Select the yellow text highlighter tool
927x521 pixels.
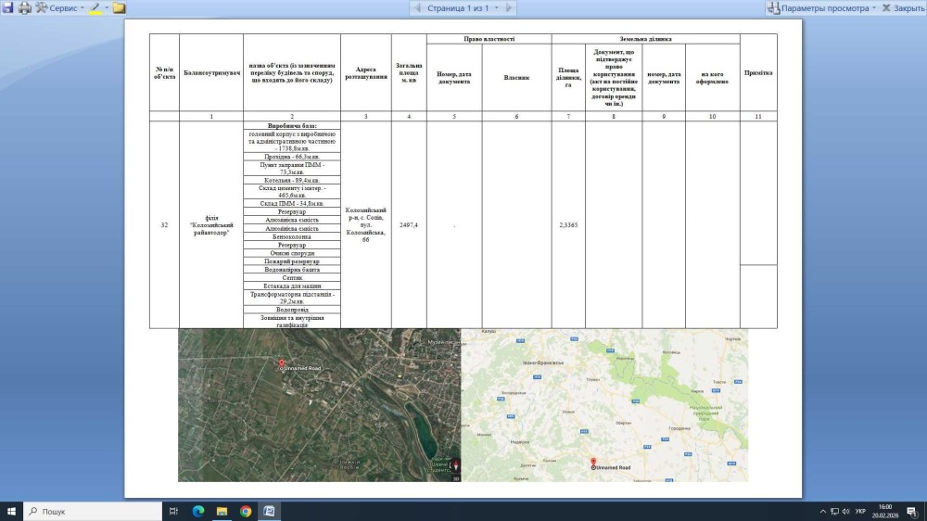click(x=95, y=7)
